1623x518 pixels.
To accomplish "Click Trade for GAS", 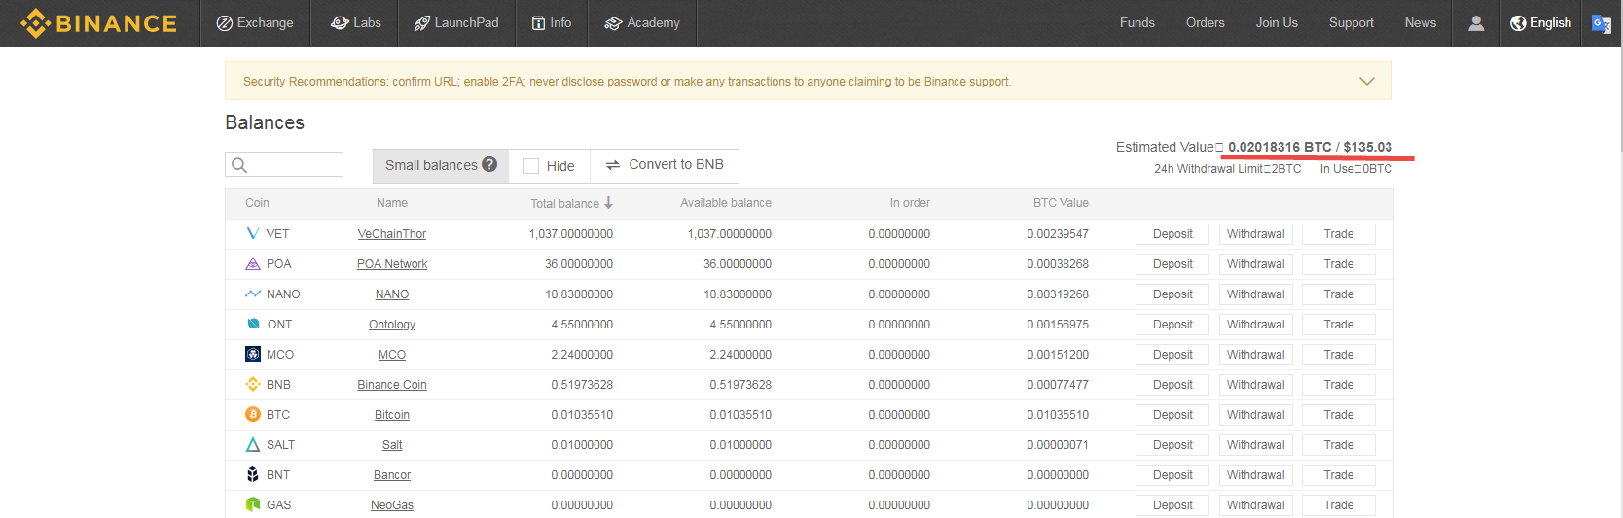I will pyautogui.click(x=1339, y=505).
